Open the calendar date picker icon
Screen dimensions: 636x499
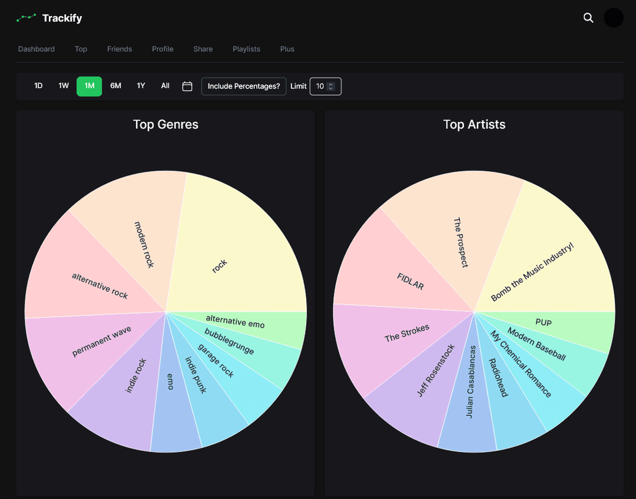click(187, 86)
